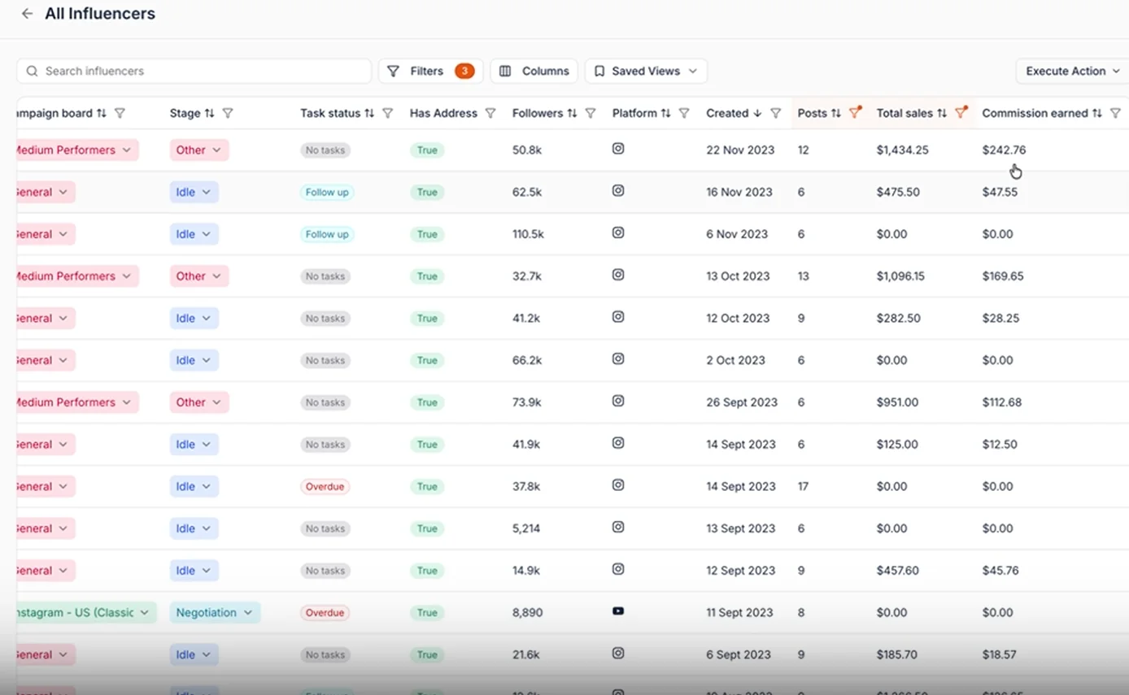
Task: Click the Posts value 17
Action: pos(803,487)
